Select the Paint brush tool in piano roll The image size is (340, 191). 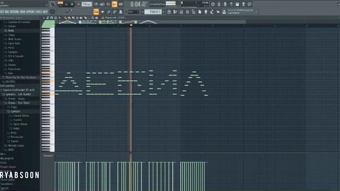[69, 18]
